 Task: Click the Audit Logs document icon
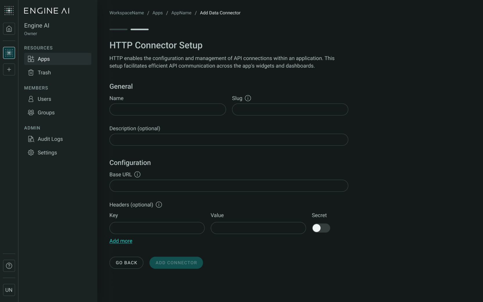point(31,139)
